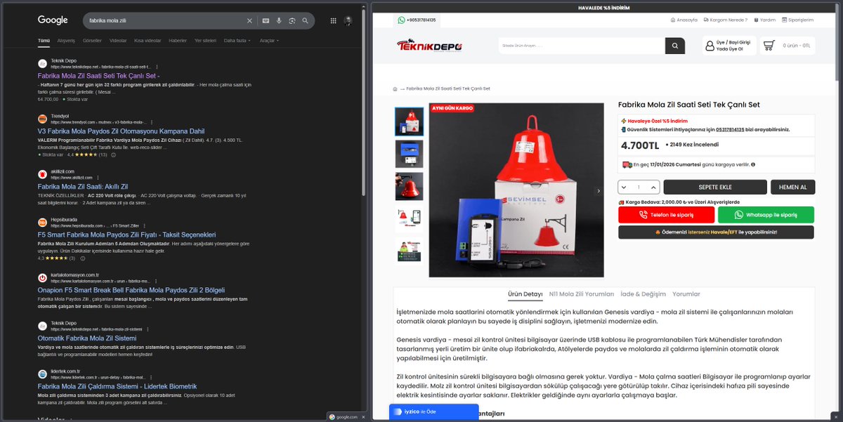Click the breadcrumb home icon on TeknikDepo
This screenshot has height=422, width=843.
tap(395, 89)
